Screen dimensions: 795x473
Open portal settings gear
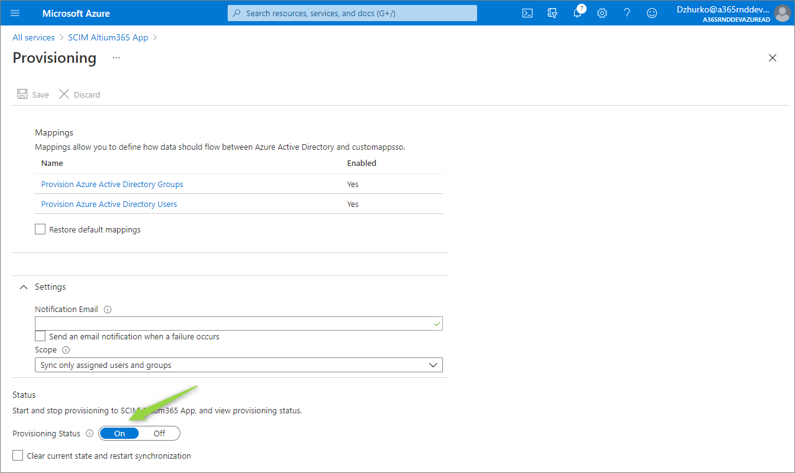click(x=602, y=13)
